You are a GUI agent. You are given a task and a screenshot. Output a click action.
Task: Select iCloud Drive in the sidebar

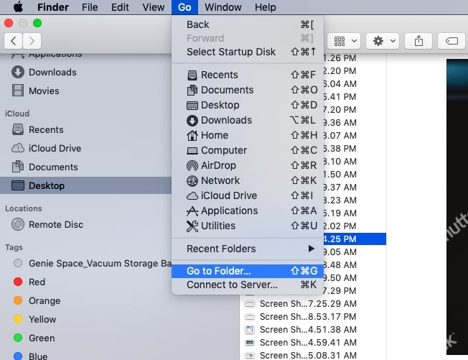click(x=86, y=148)
